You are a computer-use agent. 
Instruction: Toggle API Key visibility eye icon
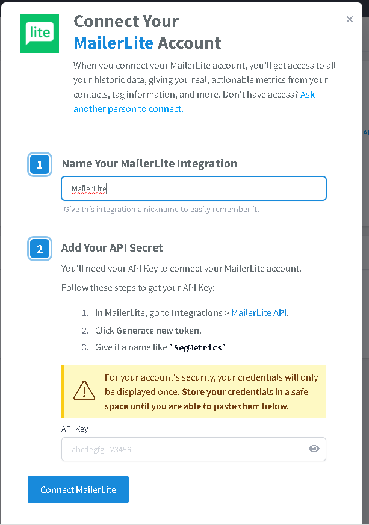click(314, 449)
